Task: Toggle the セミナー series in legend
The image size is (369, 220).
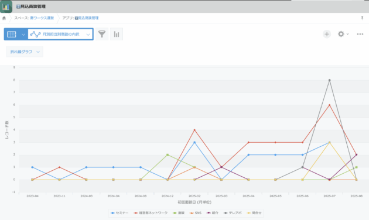Action: pyautogui.click(x=119, y=213)
